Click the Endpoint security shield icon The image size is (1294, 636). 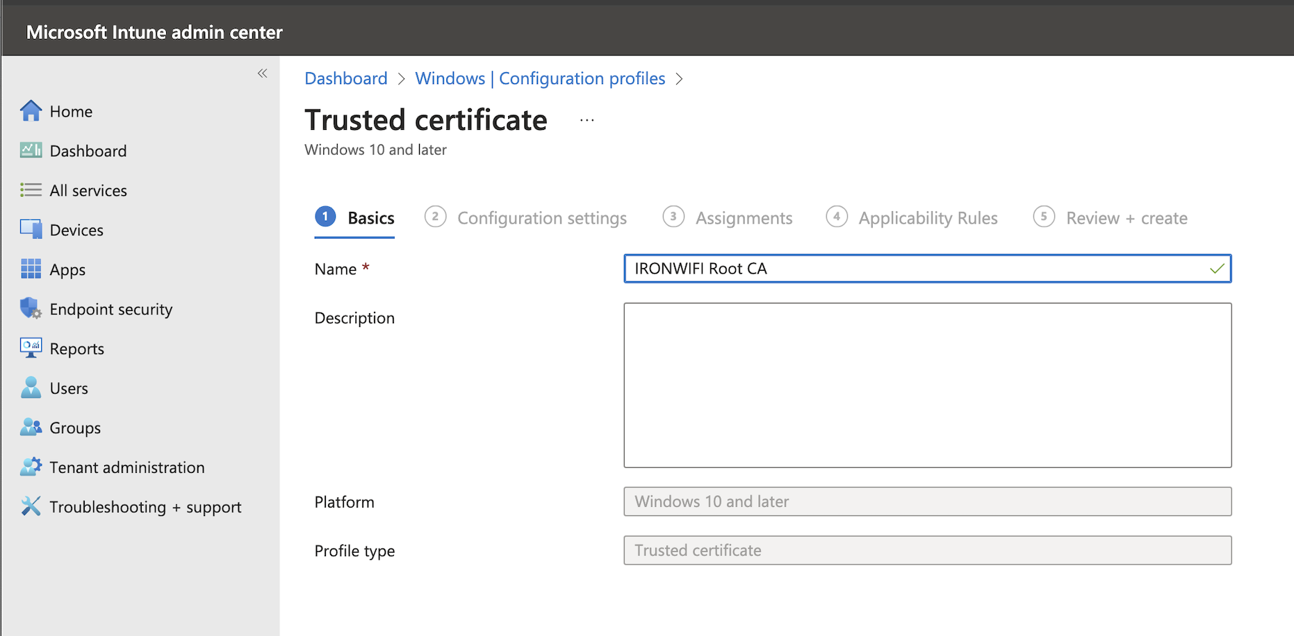click(x=31, y=309)
